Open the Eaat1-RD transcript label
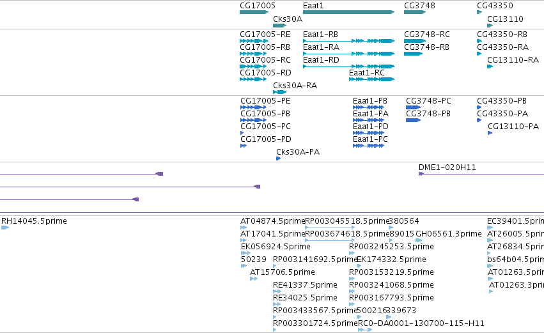The image size is (544, 333). 321,60
